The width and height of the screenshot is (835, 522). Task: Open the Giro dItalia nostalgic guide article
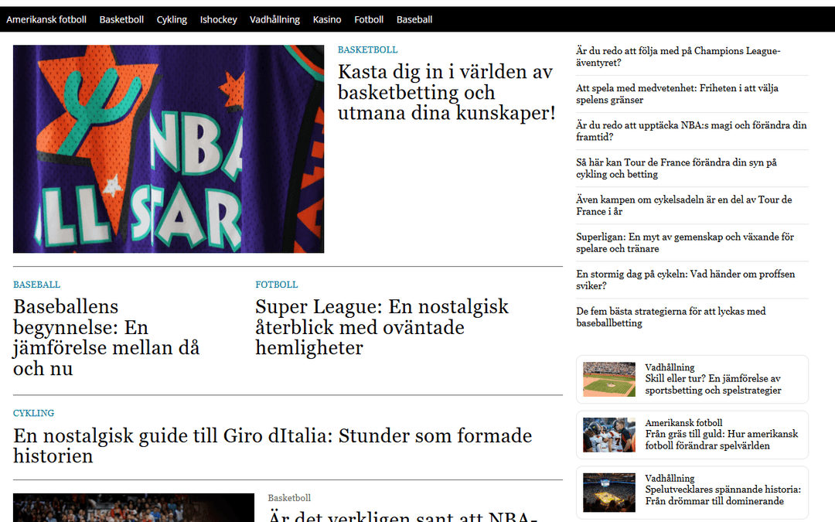273,445
